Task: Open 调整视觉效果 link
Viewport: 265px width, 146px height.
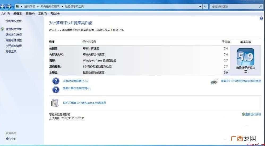Action: click(x=14, y=29)
